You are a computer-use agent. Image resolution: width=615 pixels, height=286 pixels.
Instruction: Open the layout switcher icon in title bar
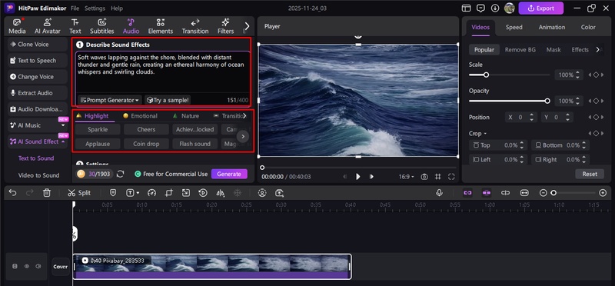tap(466, 8)
